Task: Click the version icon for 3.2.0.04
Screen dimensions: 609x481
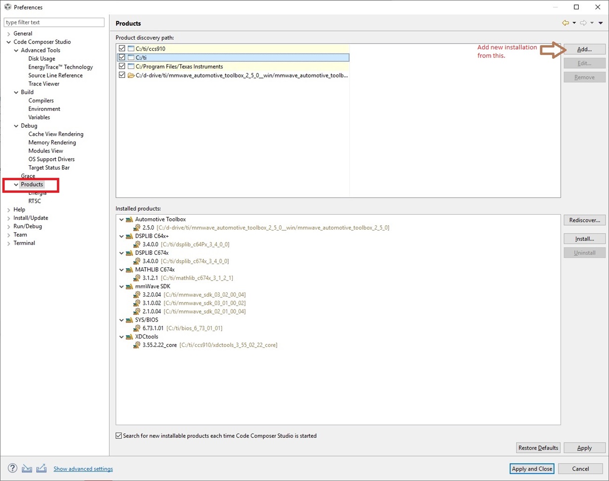Action: (137, 295)
